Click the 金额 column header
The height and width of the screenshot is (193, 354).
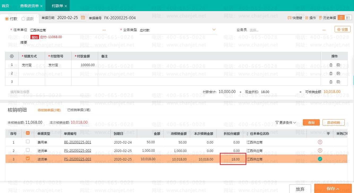(150, 134)
